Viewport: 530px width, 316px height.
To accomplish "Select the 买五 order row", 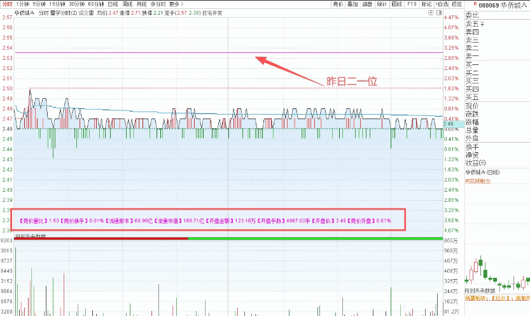I will (x=472, y=97).
